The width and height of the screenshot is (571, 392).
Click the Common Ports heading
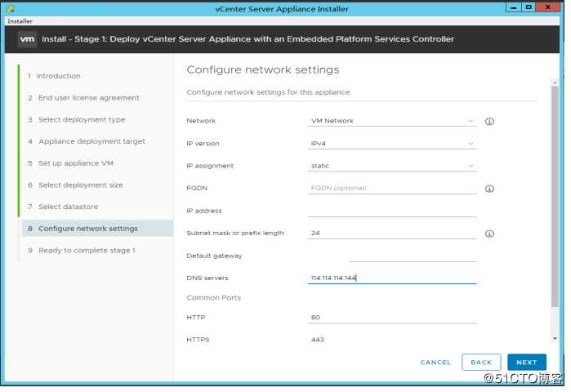coord(213,298)
